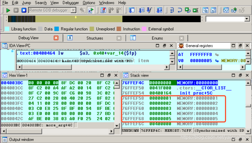Select stack entry 76FFEF4C in the Stack view
The height and width of the screenshot is (143, 252).
point(133,83)
